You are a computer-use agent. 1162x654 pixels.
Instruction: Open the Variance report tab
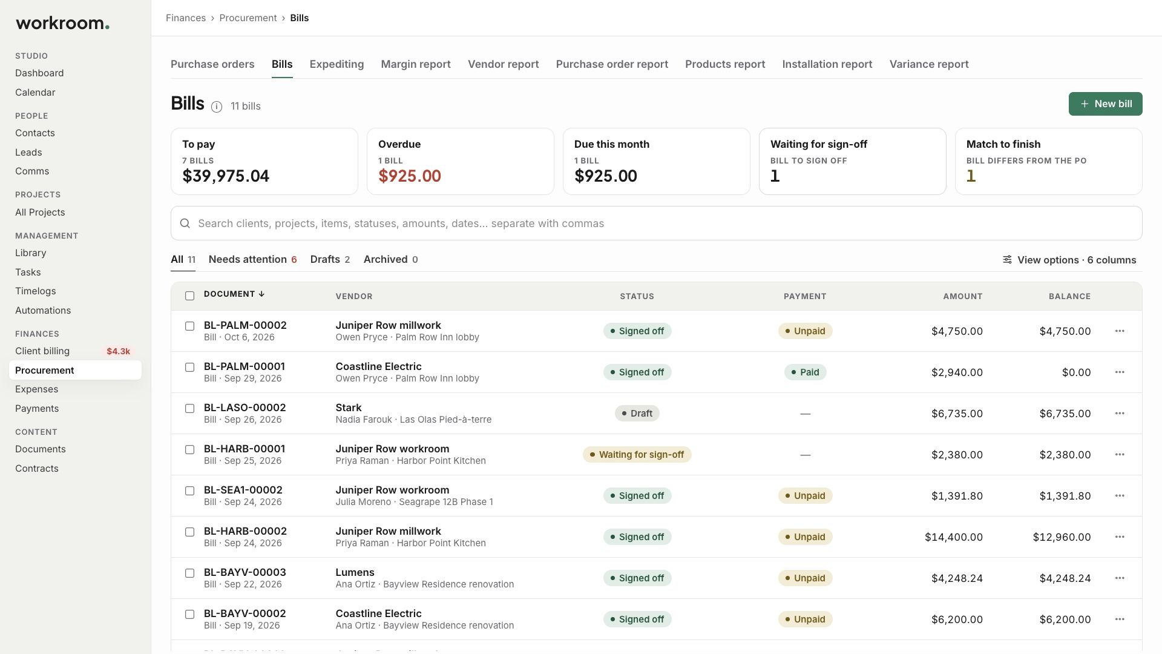929,64
